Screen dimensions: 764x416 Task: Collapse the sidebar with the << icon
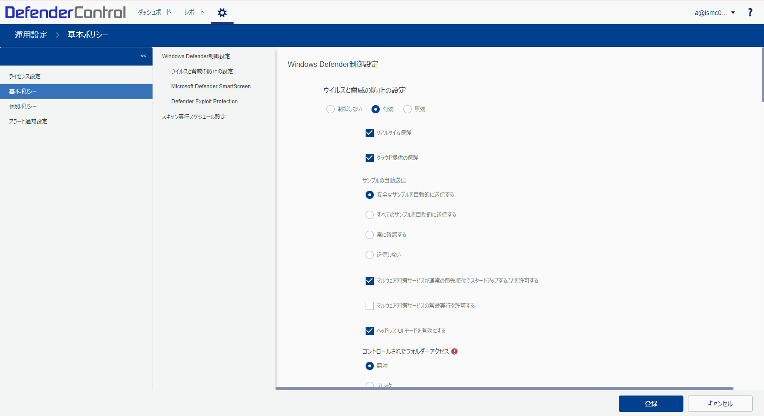pos(143,56)
